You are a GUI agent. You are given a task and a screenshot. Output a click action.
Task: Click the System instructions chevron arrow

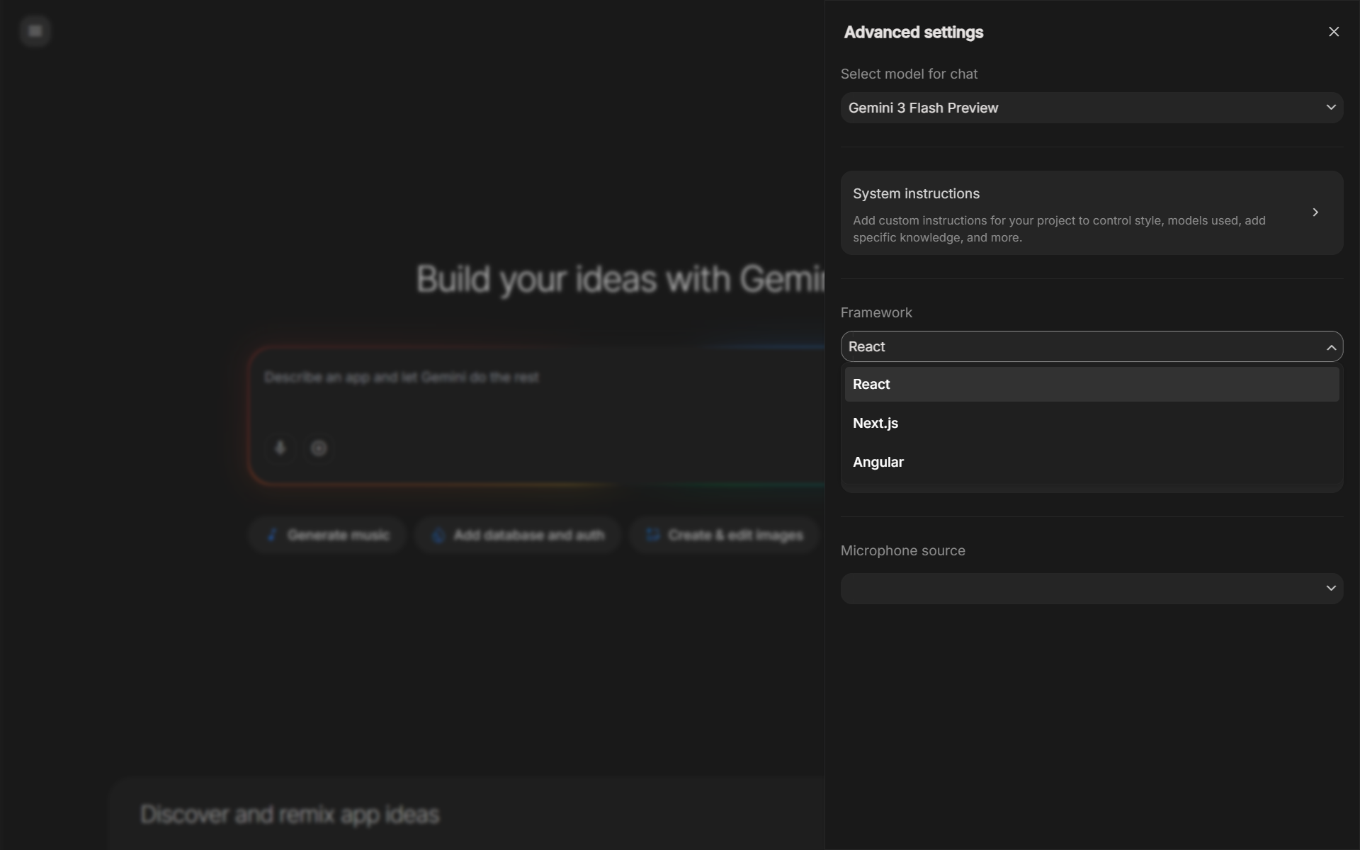[x=1315, y=212]
